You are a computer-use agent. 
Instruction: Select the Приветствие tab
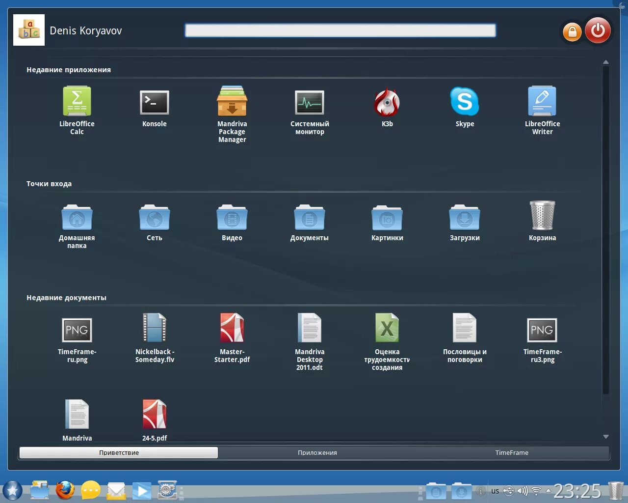pyautogui.click(x=119, y=452)
